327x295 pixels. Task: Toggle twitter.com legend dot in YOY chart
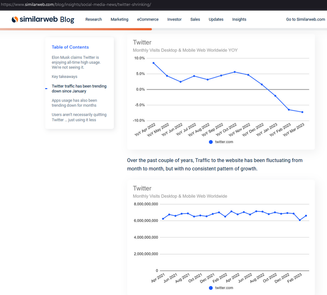coord(211,142)
